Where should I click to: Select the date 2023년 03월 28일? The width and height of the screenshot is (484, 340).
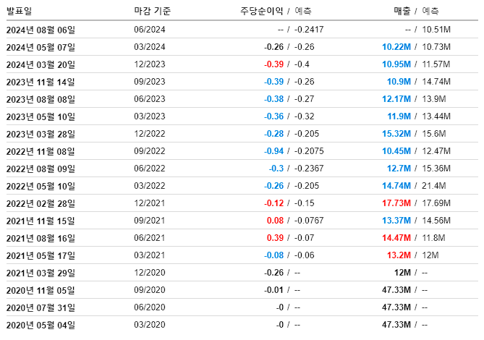point(41,134)
